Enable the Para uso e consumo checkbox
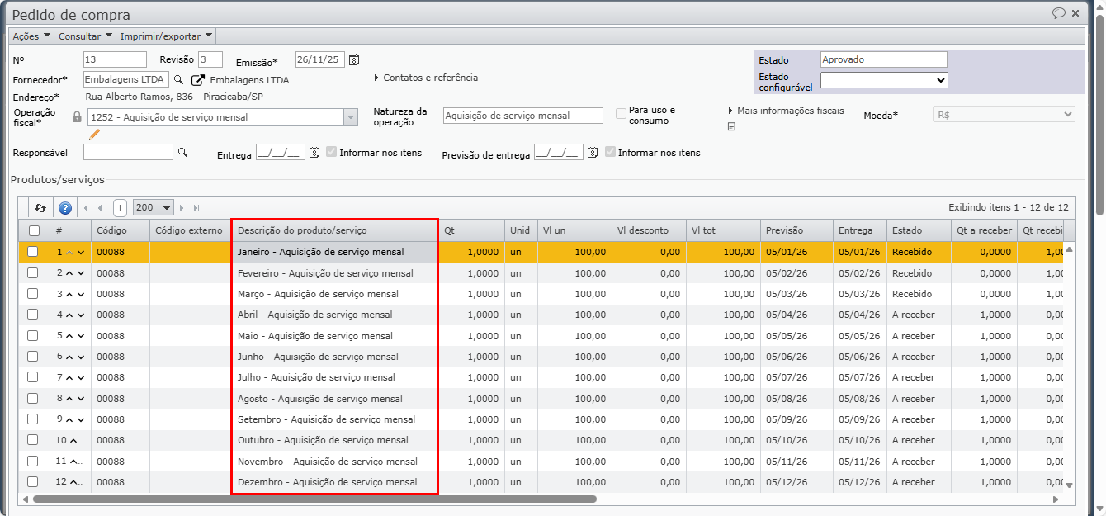The height and width of the screenshot is (516, 1106). tap(621, 114)
